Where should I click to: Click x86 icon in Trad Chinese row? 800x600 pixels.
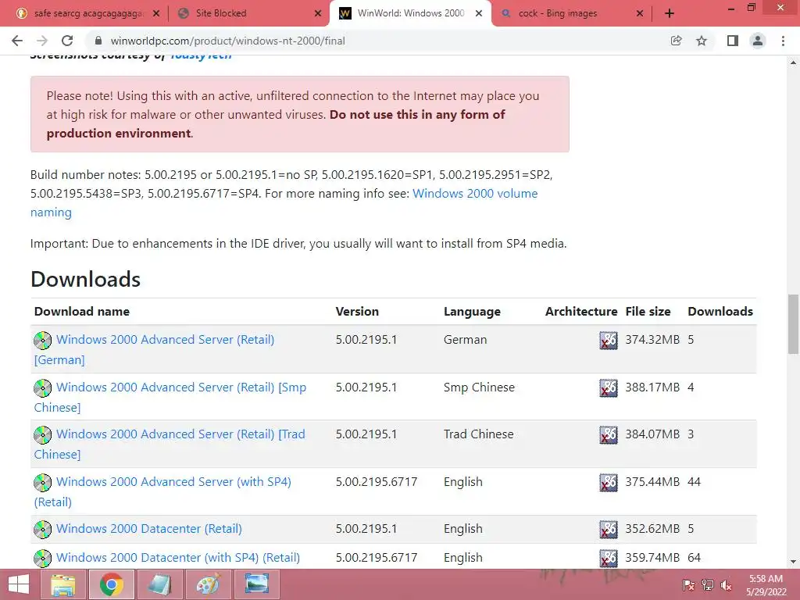pos(608,434)
